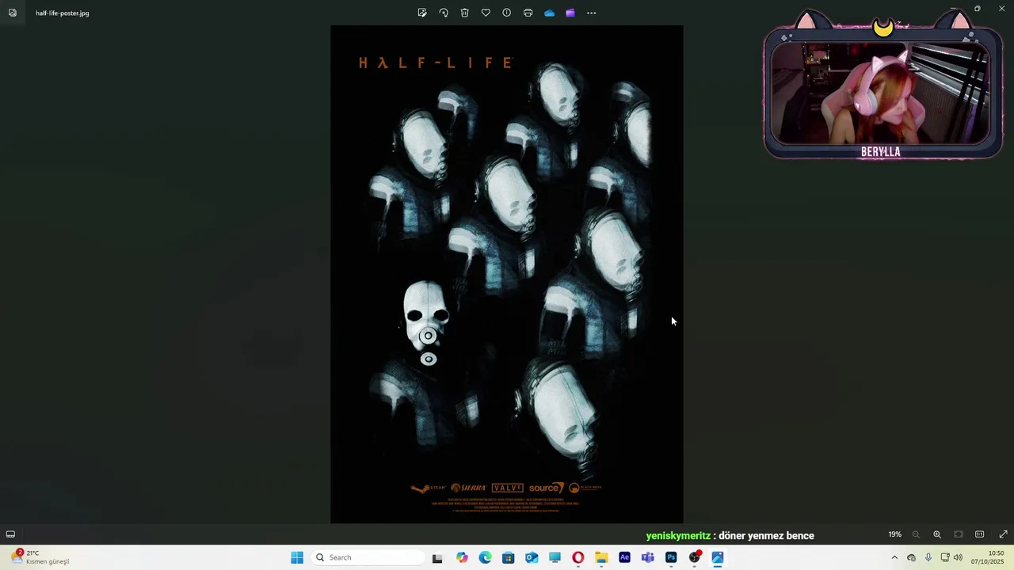1014x570 pixels.
Task: Zoom in with the magnifier plus icon
Action: pyautogui.click(x=937, y=534)
